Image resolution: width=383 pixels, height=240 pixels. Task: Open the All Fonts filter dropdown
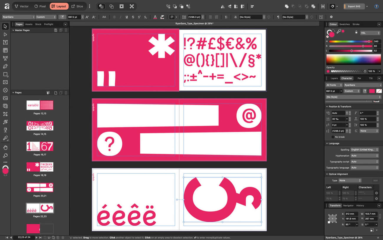point(334,85)
